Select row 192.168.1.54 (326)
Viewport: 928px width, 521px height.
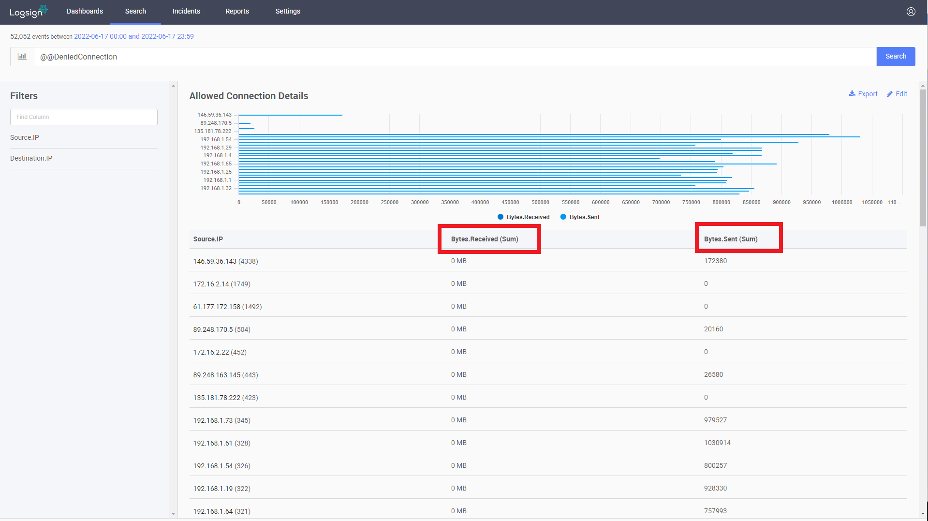(548, 465)
